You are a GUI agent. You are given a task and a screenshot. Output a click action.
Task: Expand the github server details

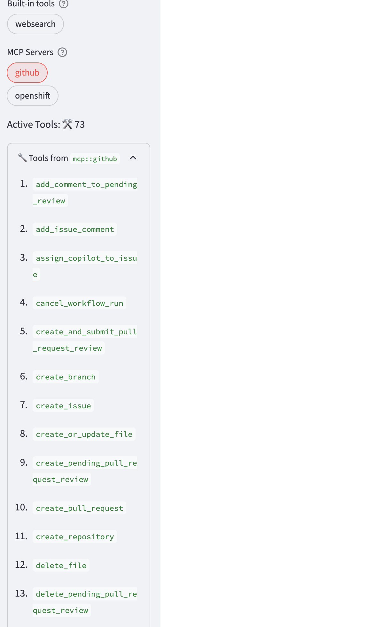point(27,72)
